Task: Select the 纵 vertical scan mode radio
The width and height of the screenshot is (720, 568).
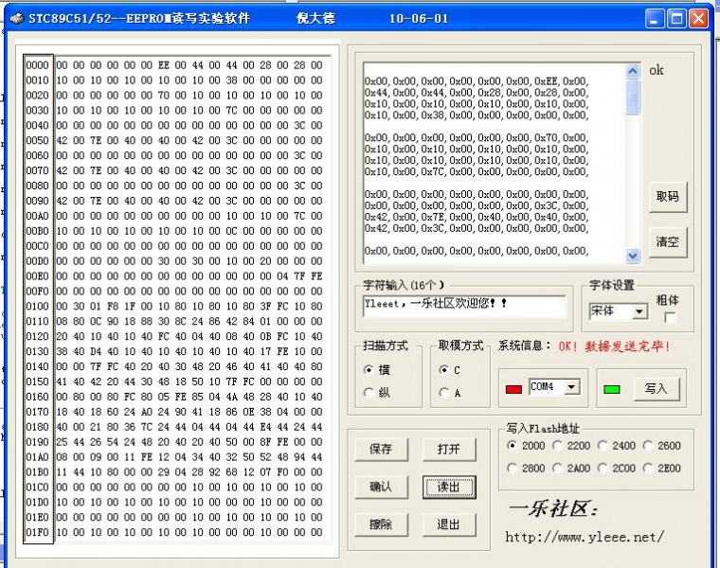Action: 369,393
